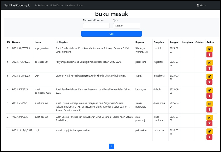Screen dimensions: 221x152
Task: Edit the gaji record ID 1
Action: 209,131
